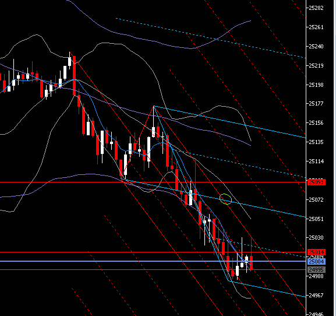Click the 24967 value on the price axis

pyautogui.click(x=316, y=296)
